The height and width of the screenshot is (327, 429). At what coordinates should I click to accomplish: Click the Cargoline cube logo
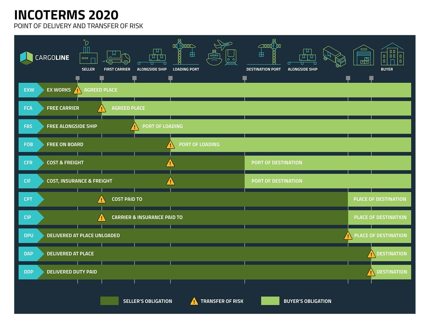[x=26, y=58]
